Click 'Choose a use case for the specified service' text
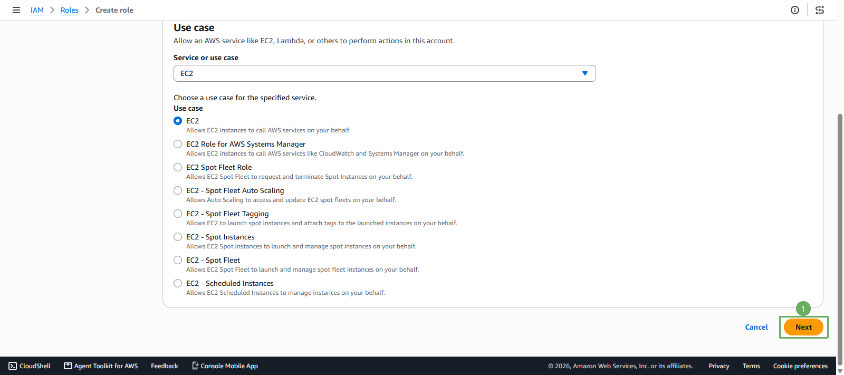The height and width of the screenshot is (375, 844). 245,98
